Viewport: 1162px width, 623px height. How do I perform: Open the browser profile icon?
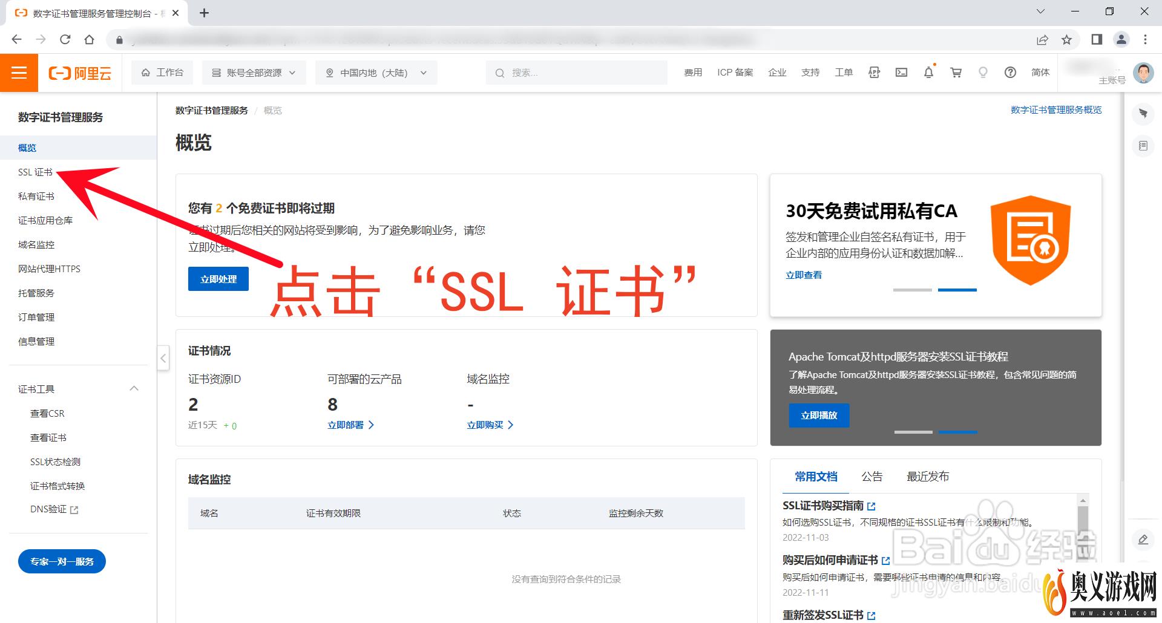[1121, 39]
